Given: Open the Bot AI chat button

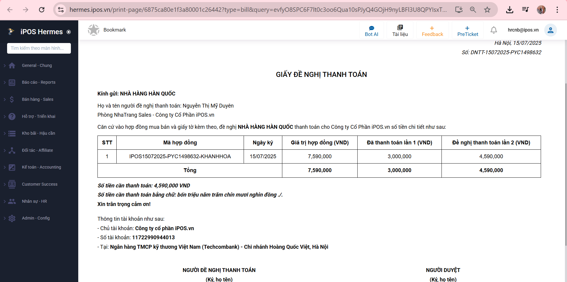Looking at the screenshot, I should click(372, 30).
